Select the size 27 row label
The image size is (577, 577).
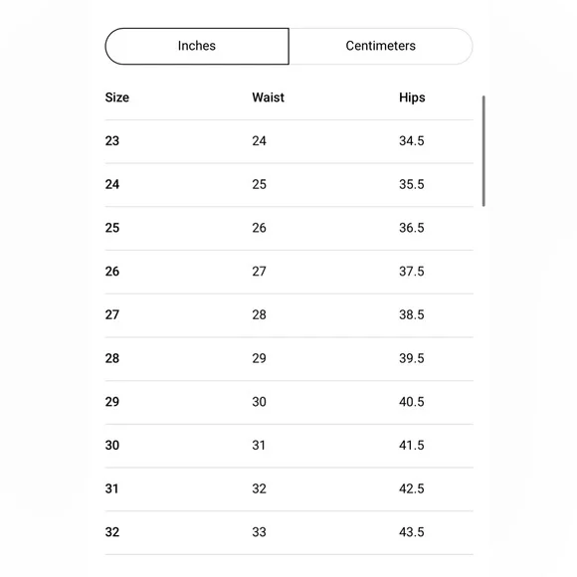click(112, 315)
